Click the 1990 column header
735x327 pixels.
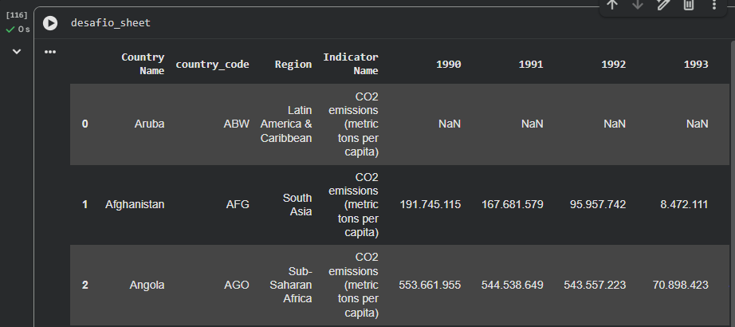[x=448, y=65]
